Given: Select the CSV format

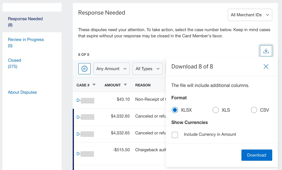Looking at the screenshot, I should 254,110.
